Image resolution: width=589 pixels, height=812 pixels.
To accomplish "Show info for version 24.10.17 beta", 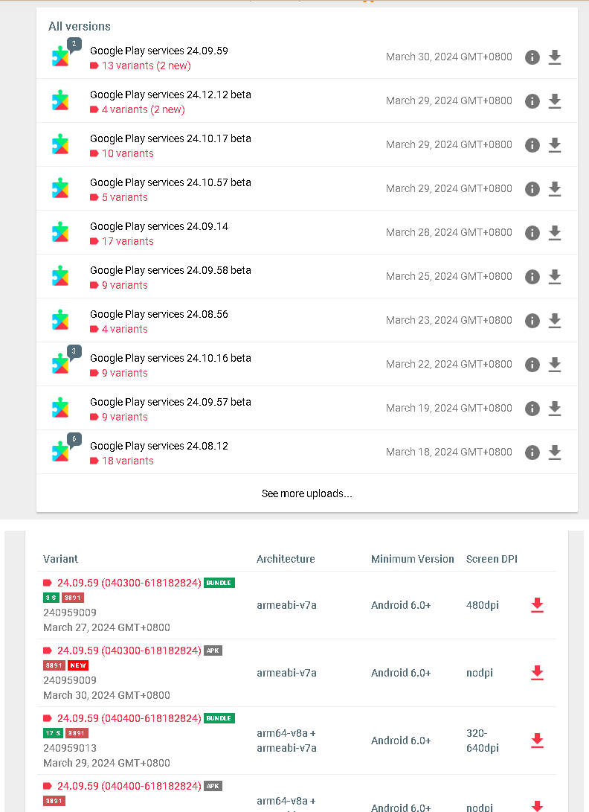I will (532, 145).
